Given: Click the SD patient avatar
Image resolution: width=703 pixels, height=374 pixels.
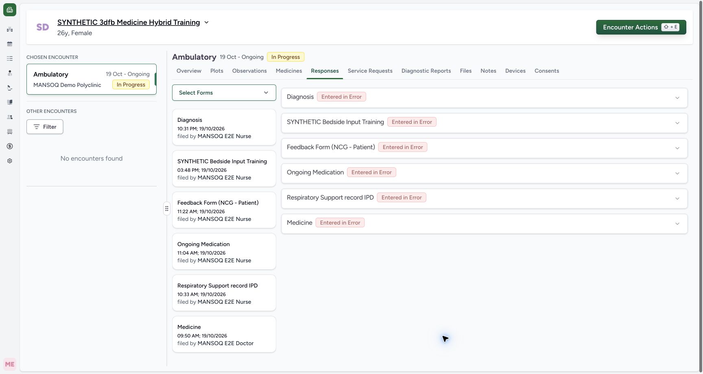Looking at the screenshot, I should click(x=43, y=27).
